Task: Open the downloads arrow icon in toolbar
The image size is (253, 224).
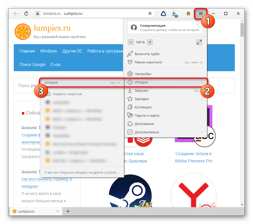Action: (174, 14)
